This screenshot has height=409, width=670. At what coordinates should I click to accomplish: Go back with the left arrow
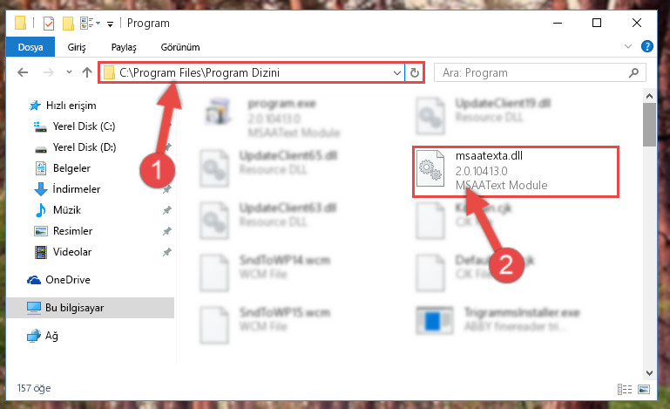[23, 72]
